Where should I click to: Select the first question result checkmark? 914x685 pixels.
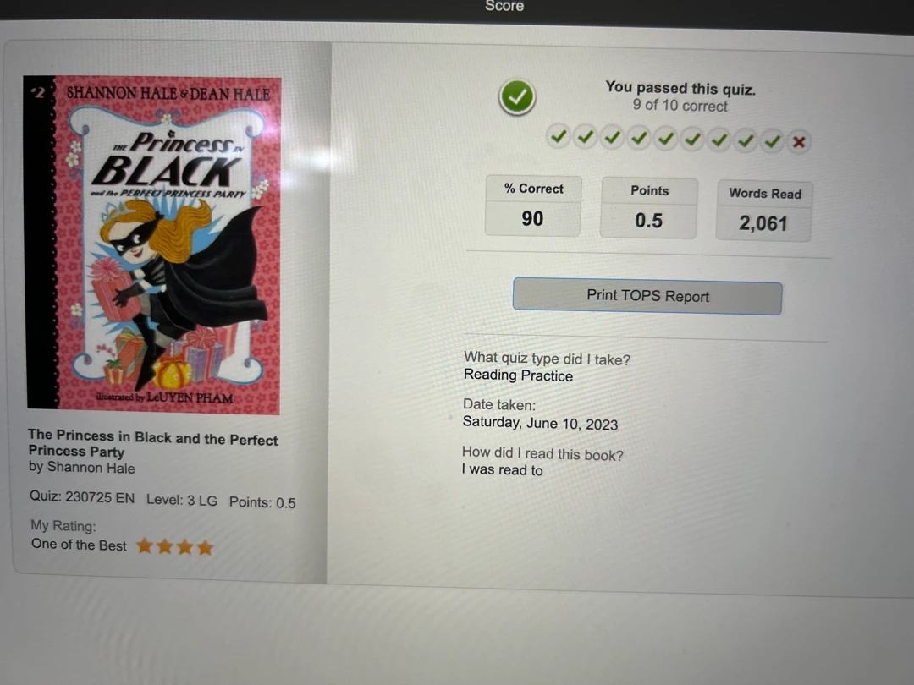click(x=559, y=137)
